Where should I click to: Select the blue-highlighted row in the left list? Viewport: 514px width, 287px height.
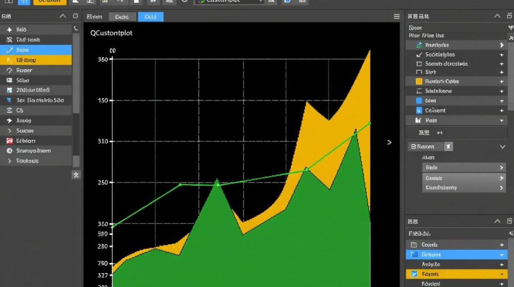click(36, 50)
